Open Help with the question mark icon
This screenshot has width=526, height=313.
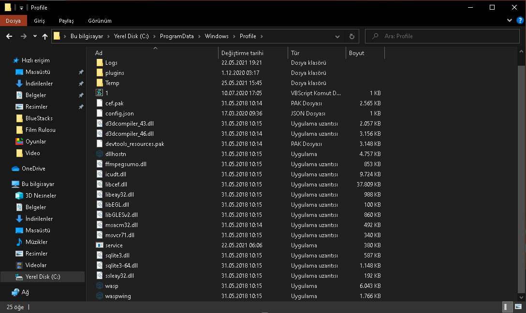pos(520,20)
